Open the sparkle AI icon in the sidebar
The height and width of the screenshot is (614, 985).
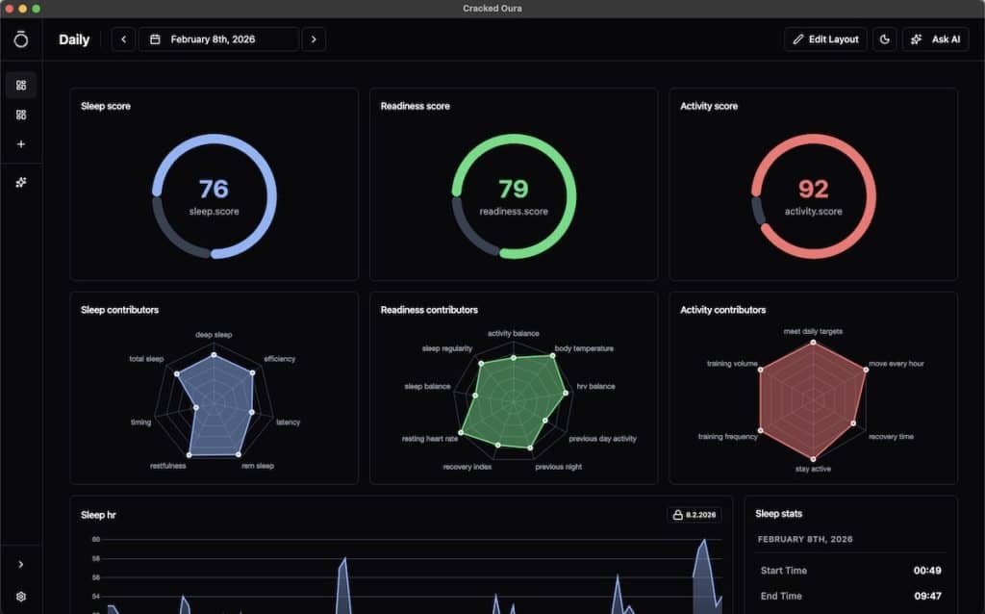pos(20,182)
